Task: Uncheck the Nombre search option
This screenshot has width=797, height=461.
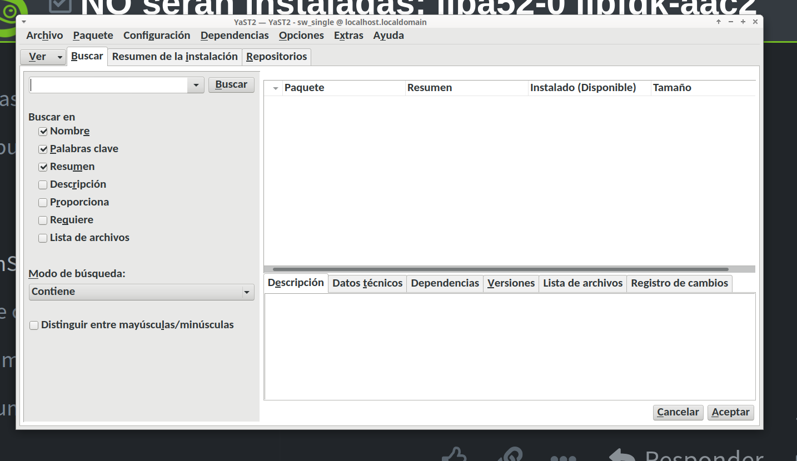Action: tap(43, 132)
